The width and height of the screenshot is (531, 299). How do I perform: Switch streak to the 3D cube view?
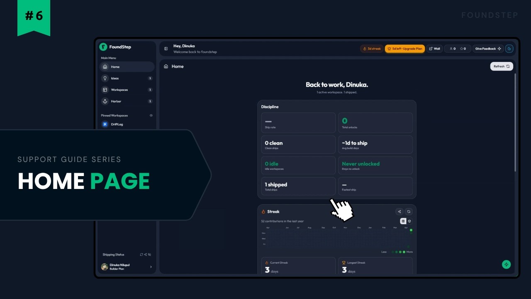point(409,221)
